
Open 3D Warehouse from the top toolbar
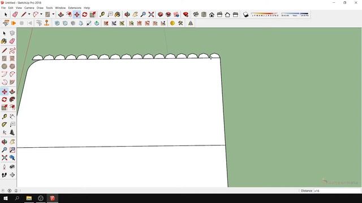(161, 15)
